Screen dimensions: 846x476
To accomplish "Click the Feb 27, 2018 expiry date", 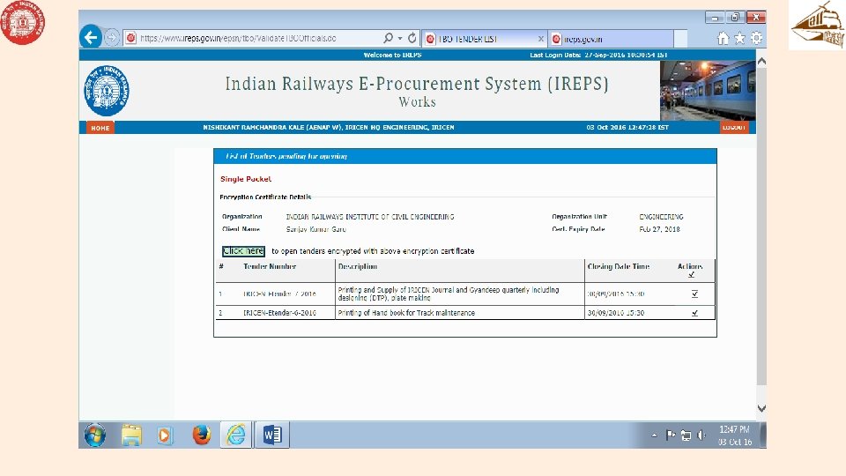I will [x=659, y=229].
